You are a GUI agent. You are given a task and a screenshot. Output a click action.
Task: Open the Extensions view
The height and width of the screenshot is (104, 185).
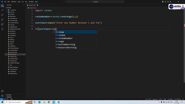click(2, 24)
